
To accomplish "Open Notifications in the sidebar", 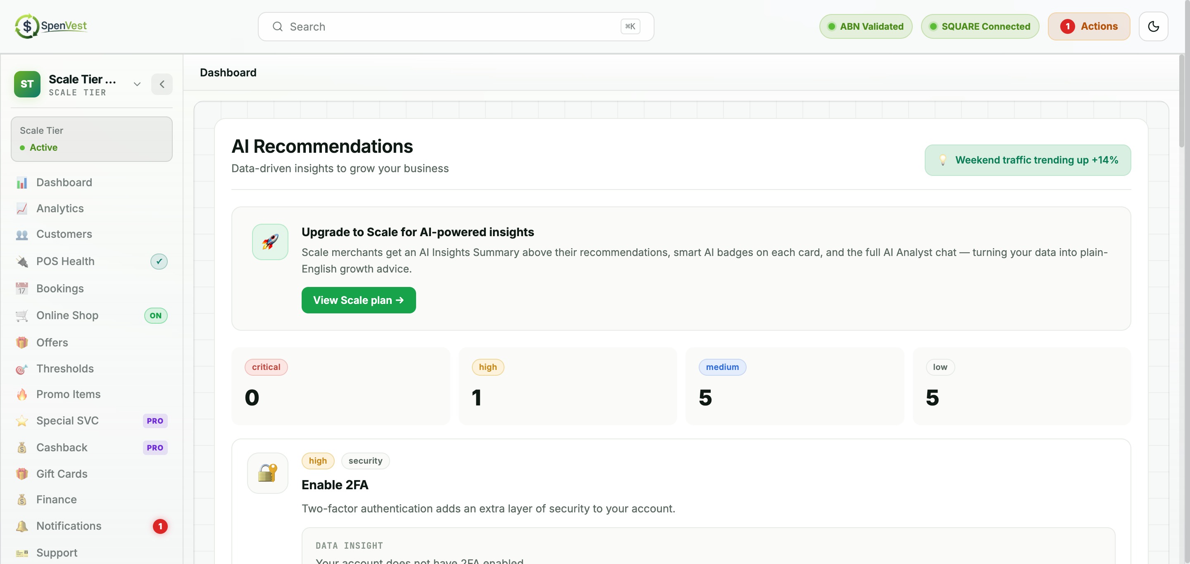I will [91, 526].
